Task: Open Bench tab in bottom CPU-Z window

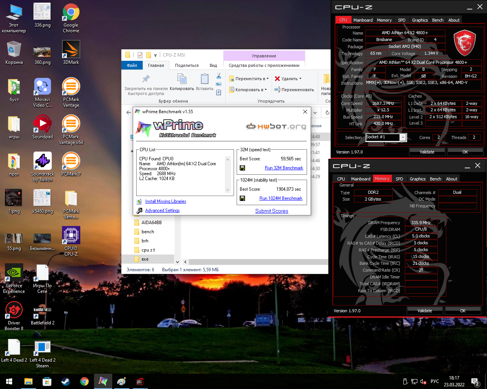Action: pyautogui.click(x=436, y=179)
